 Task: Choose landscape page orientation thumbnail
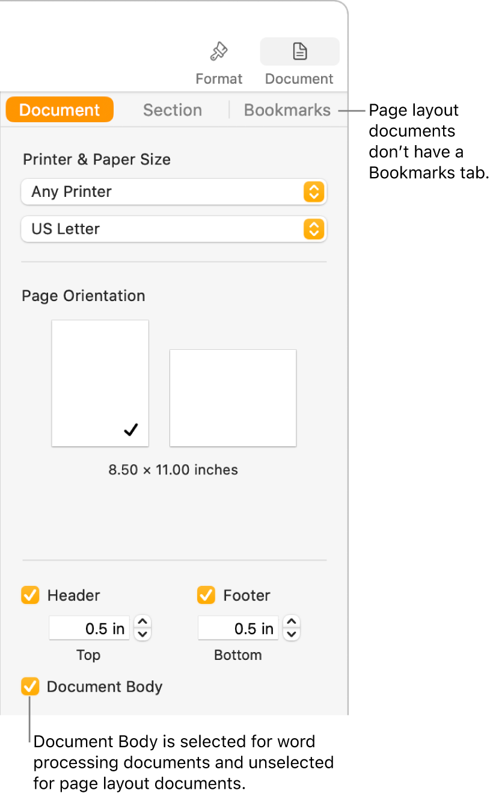click(233, 397)
